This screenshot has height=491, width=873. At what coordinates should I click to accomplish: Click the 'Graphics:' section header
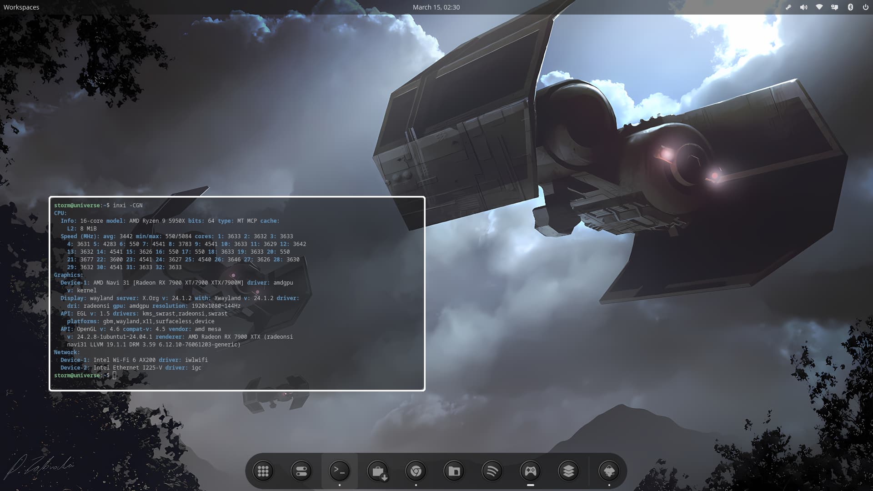[69, 275]
